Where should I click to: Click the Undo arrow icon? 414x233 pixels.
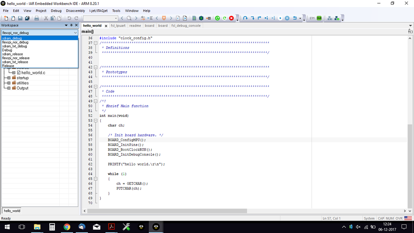69,18
